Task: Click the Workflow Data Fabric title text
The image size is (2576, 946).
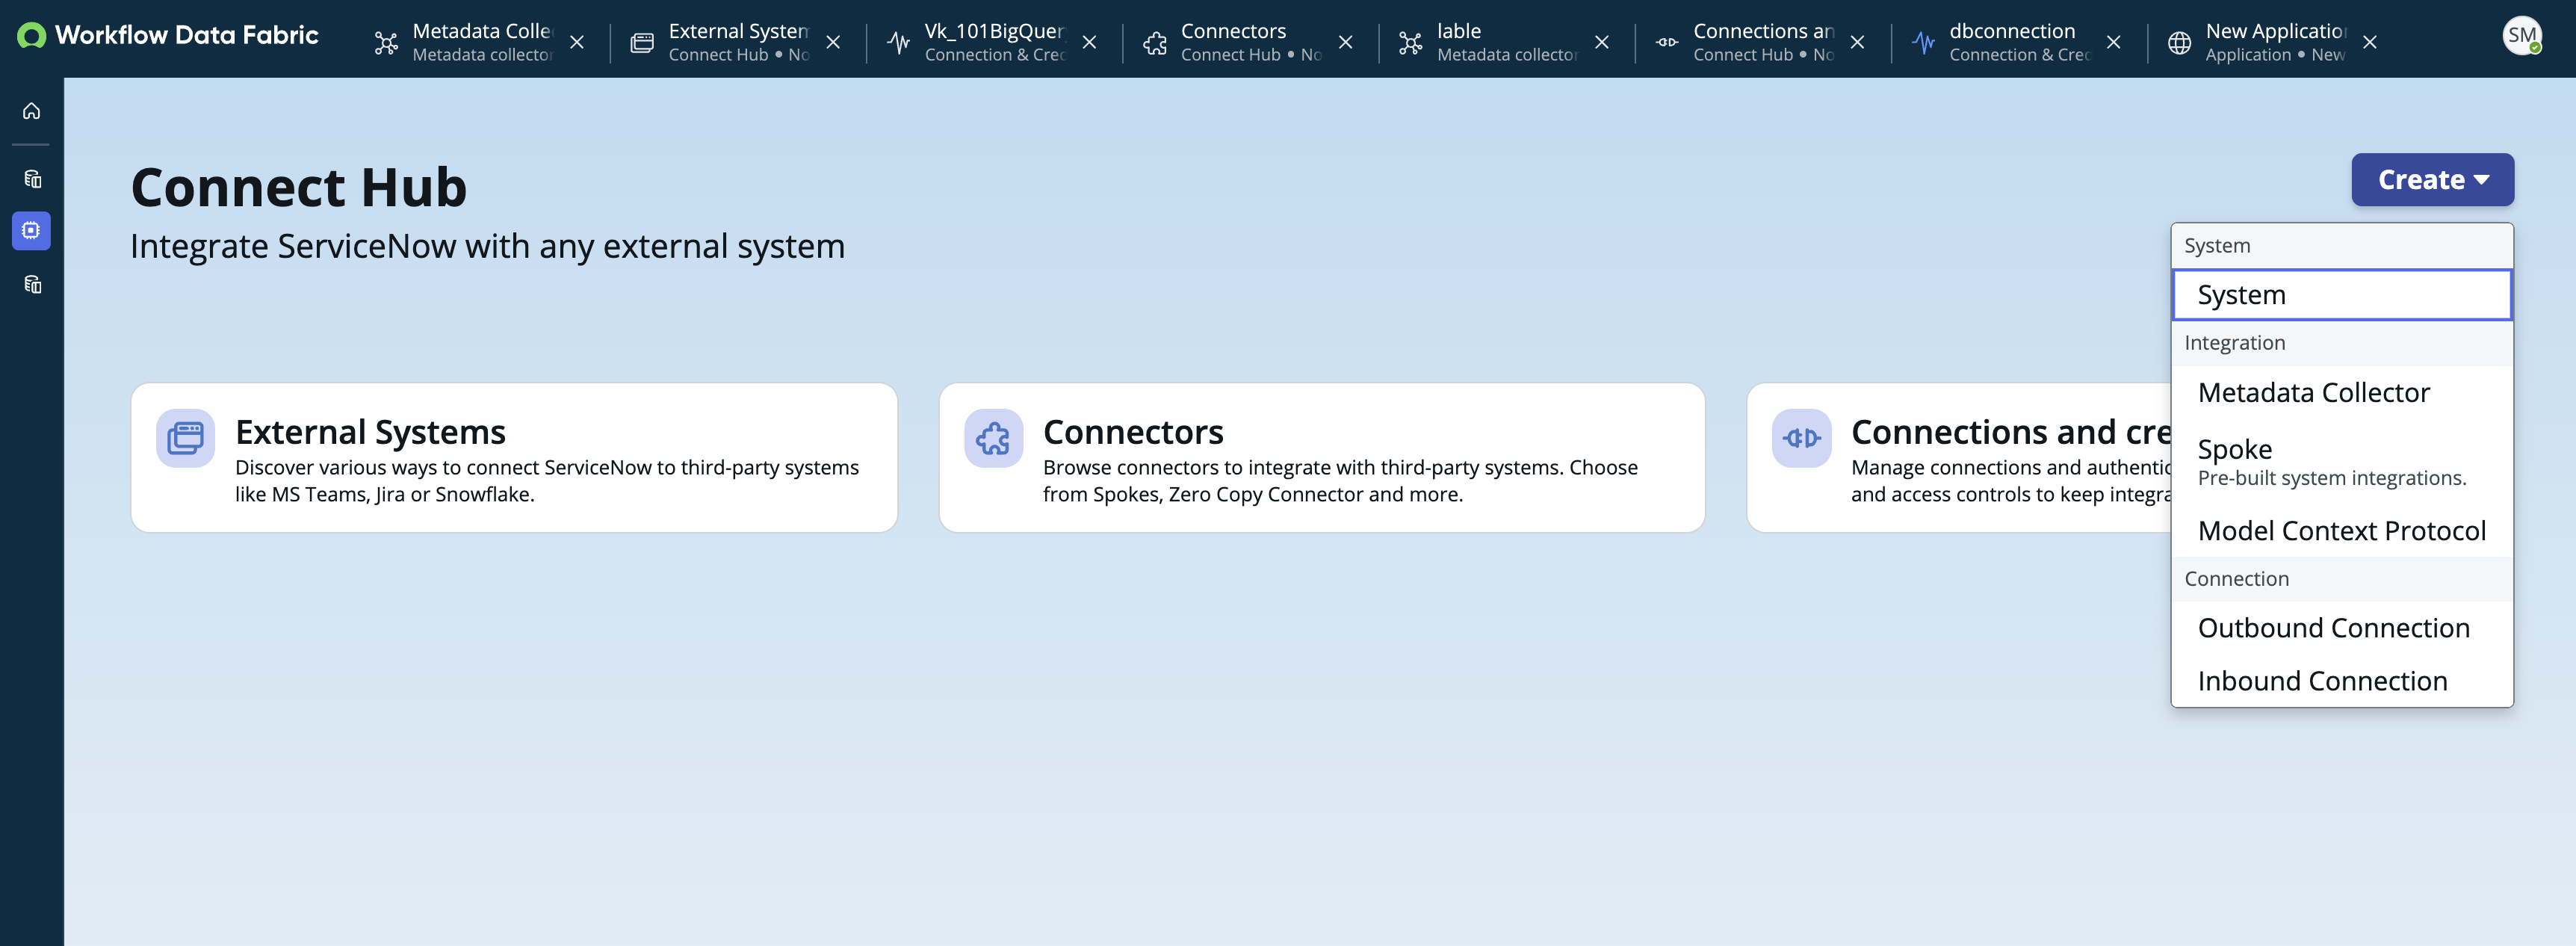Action: [187, 36]
